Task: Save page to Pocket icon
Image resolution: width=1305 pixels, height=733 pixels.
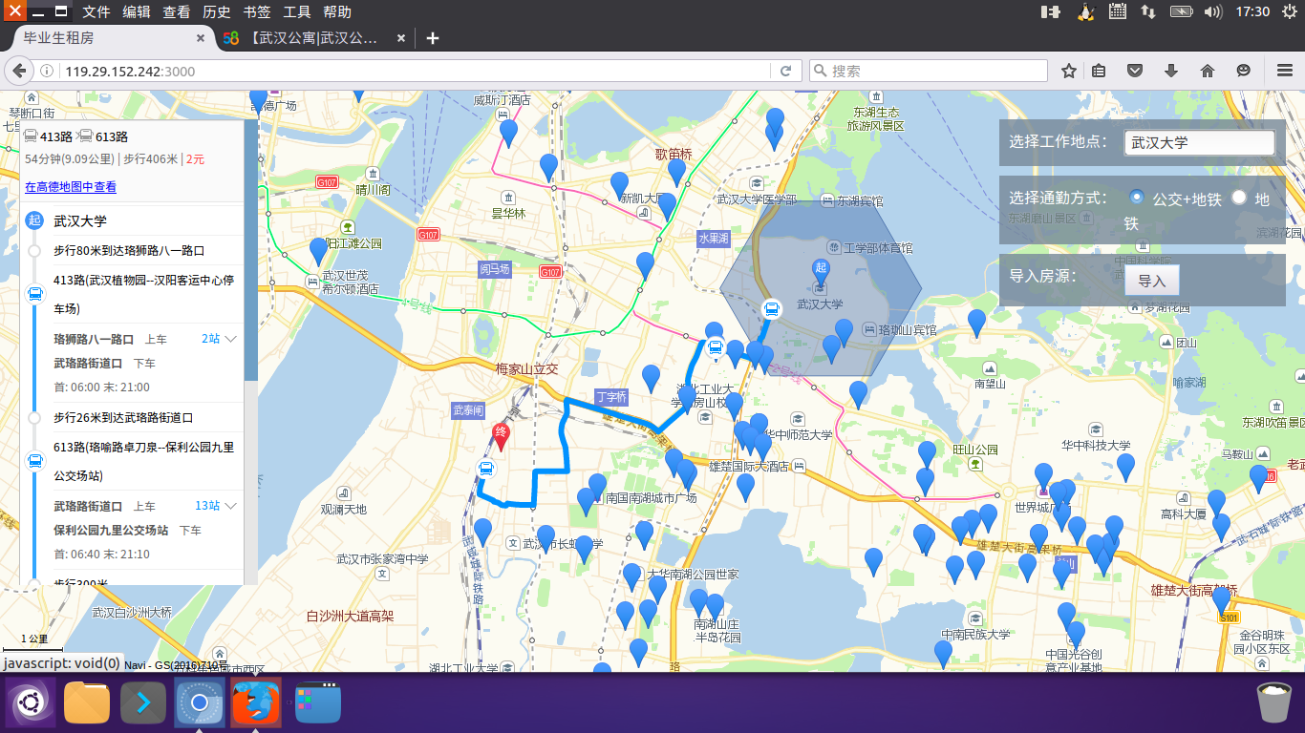Action: pos(1135,71)
